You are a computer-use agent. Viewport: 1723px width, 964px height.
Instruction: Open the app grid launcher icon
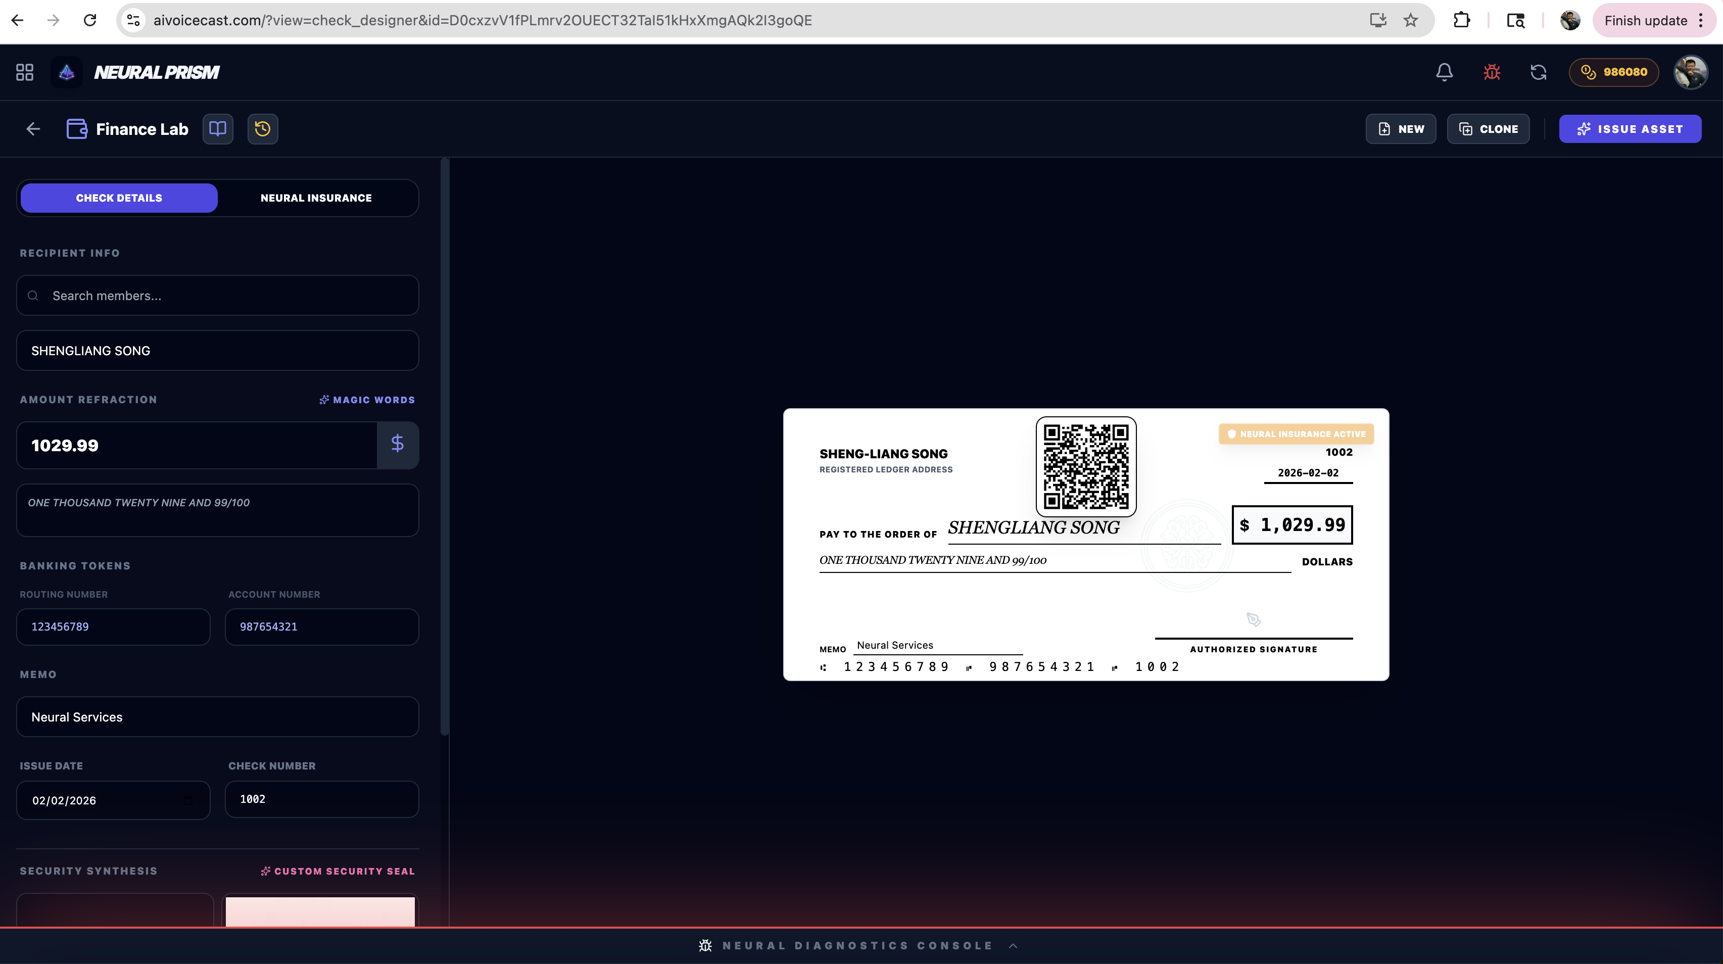click(x=25, y=72)
